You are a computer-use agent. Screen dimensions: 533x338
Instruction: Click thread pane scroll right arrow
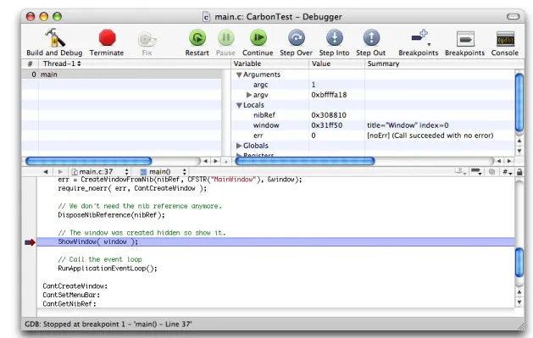pos(215,161)
